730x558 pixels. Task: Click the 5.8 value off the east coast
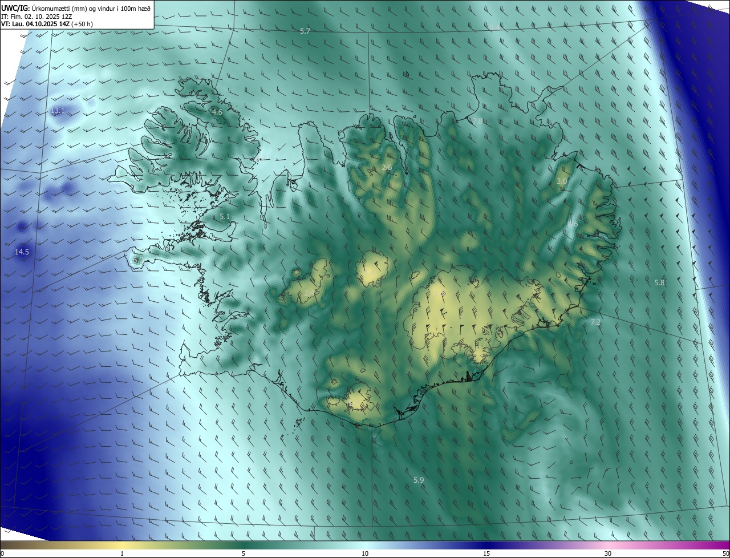point(659,282)
